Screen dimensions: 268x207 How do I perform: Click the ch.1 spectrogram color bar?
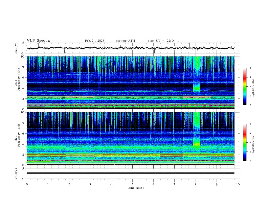pyautogui.click(x=245, y=87)
